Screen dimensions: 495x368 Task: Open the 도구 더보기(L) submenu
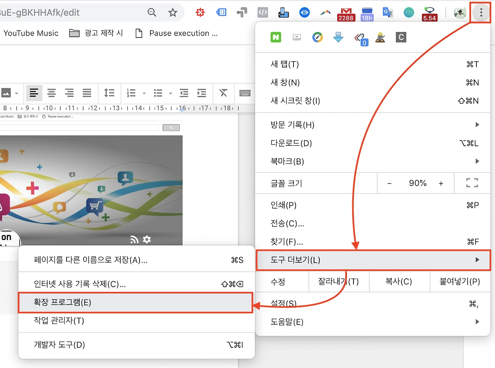(x=373, y=260)
